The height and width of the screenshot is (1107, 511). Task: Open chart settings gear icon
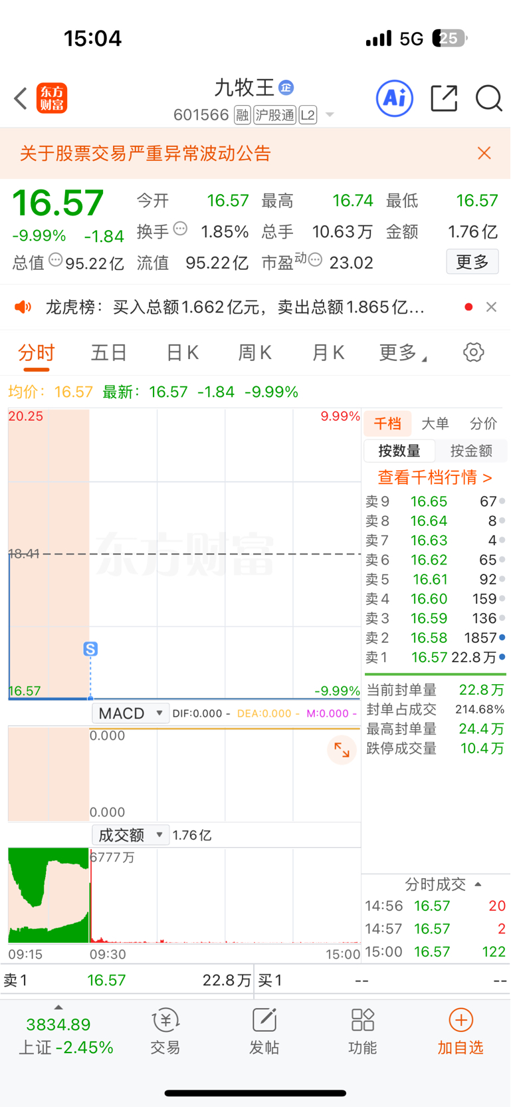click(x=473, y=352)
